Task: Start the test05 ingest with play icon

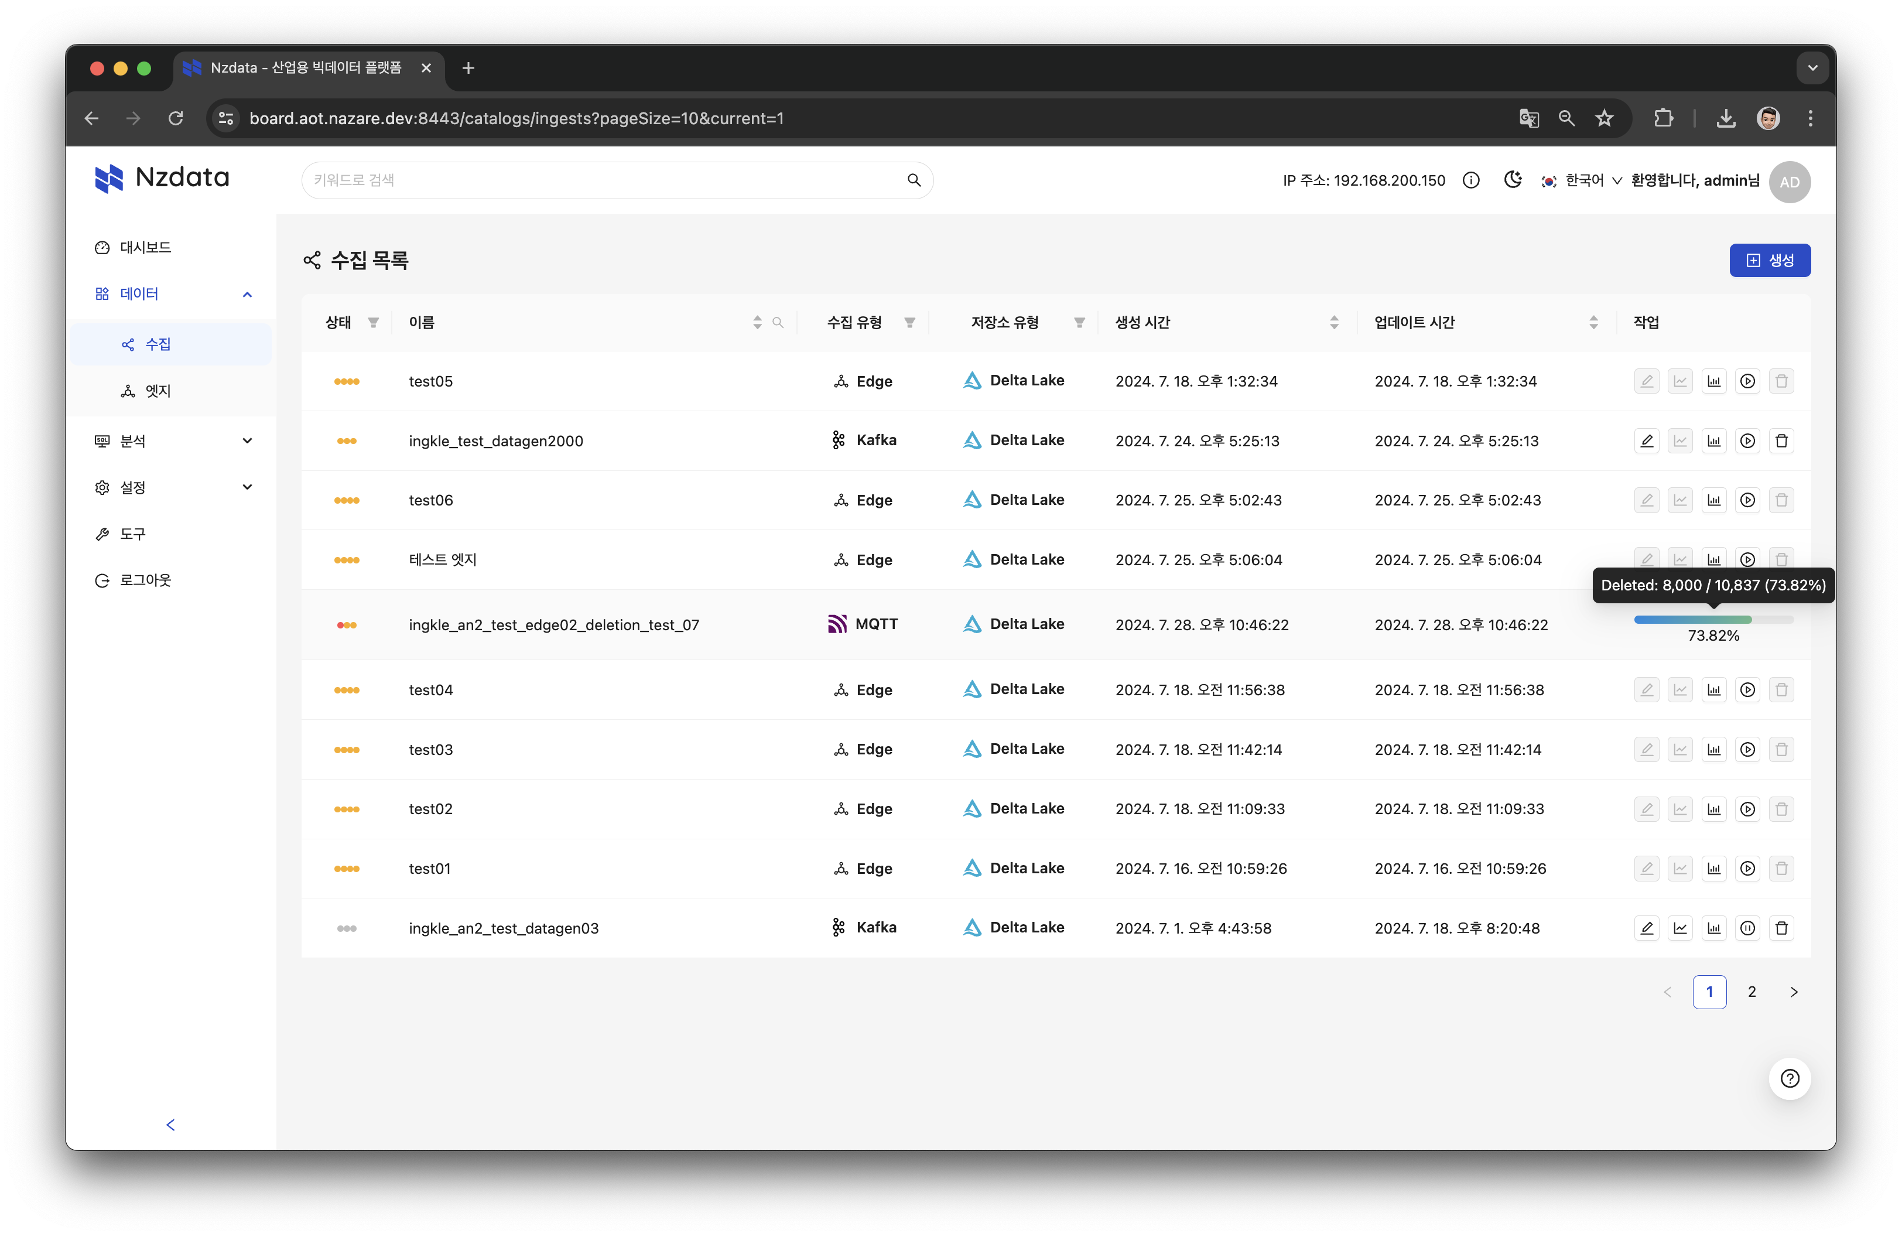Action: click(x=1748, y=381)
